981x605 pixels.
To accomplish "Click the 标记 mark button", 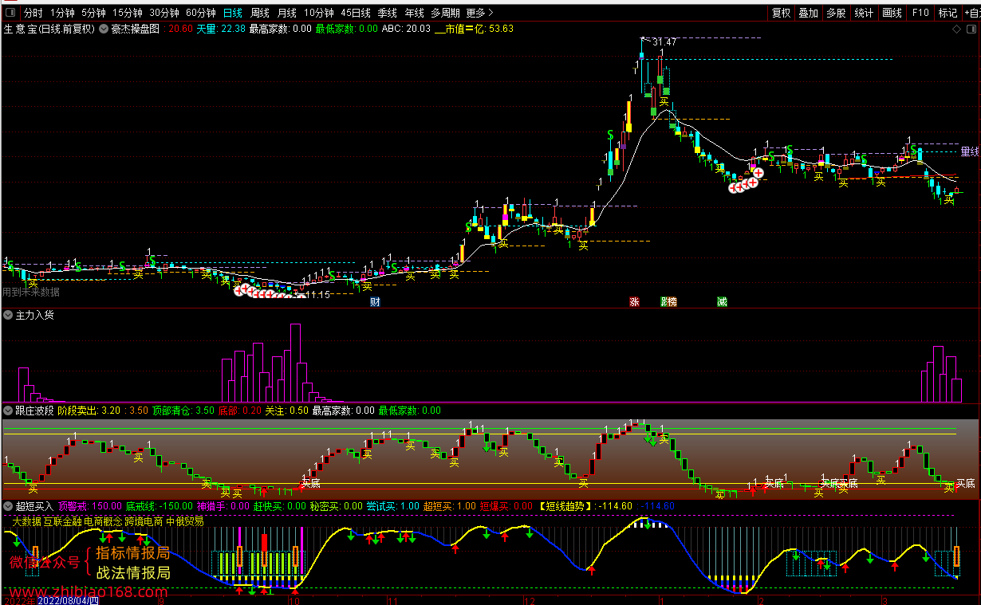I will [x=948, y=13].
